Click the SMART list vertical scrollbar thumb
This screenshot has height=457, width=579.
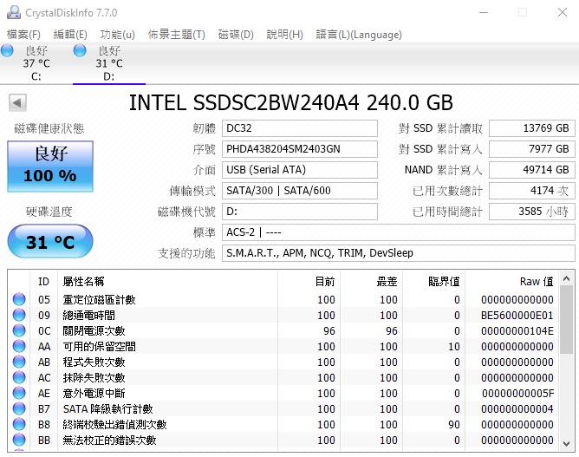coord(567,320)
